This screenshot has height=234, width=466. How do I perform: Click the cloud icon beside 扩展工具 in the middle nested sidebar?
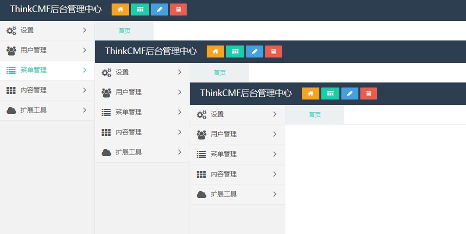point(107,152)
